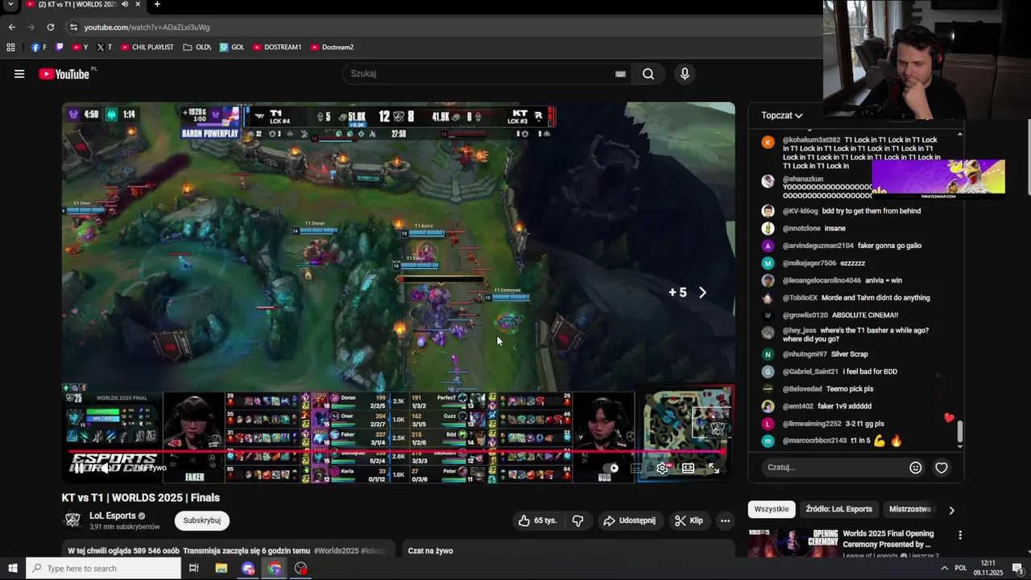Subscribe via the 'Subskrybuj' button
1031x580 pixels.
point(201,520)
